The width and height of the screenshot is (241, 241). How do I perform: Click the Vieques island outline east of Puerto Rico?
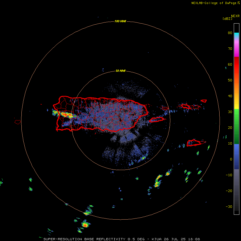(x=156, y=120)
